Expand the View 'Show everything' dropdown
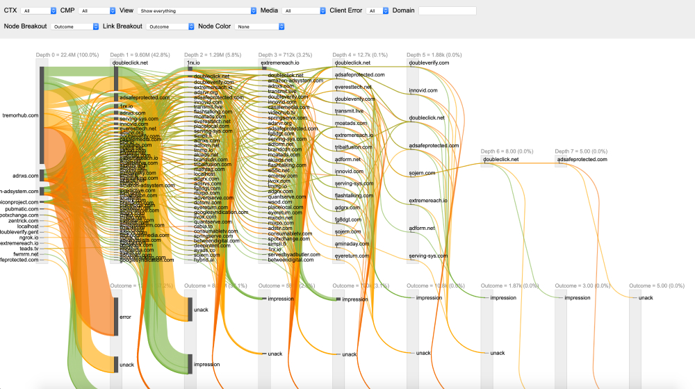Screen dimensions: 695x389 click(x=197, y=11)
